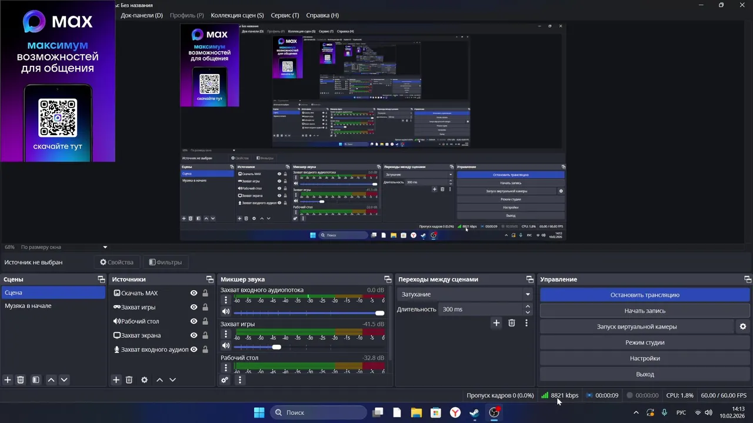Open Windows Start button on taskbar
The height and width of the screenshot is (423, 753).
click(259, 412)
